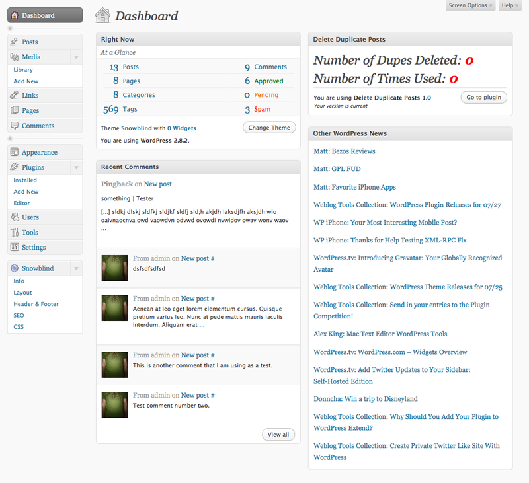Open Header & Footer submenu link
Viewport: 529px width, 483px height.
coord(36,304)
